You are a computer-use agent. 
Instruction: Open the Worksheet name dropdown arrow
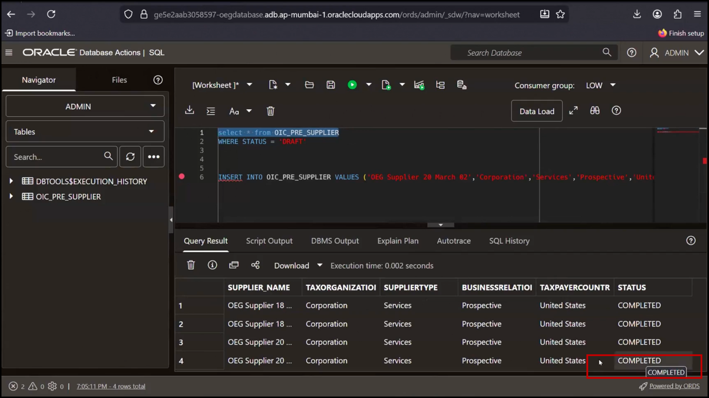[250, 85]
